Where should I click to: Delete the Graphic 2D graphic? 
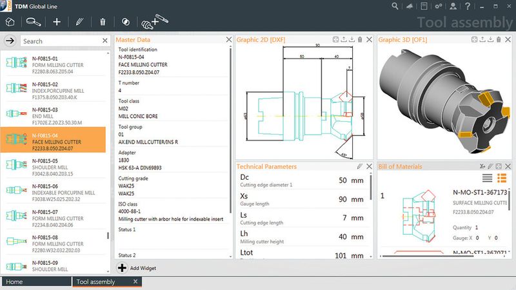(x=360, y=39)
